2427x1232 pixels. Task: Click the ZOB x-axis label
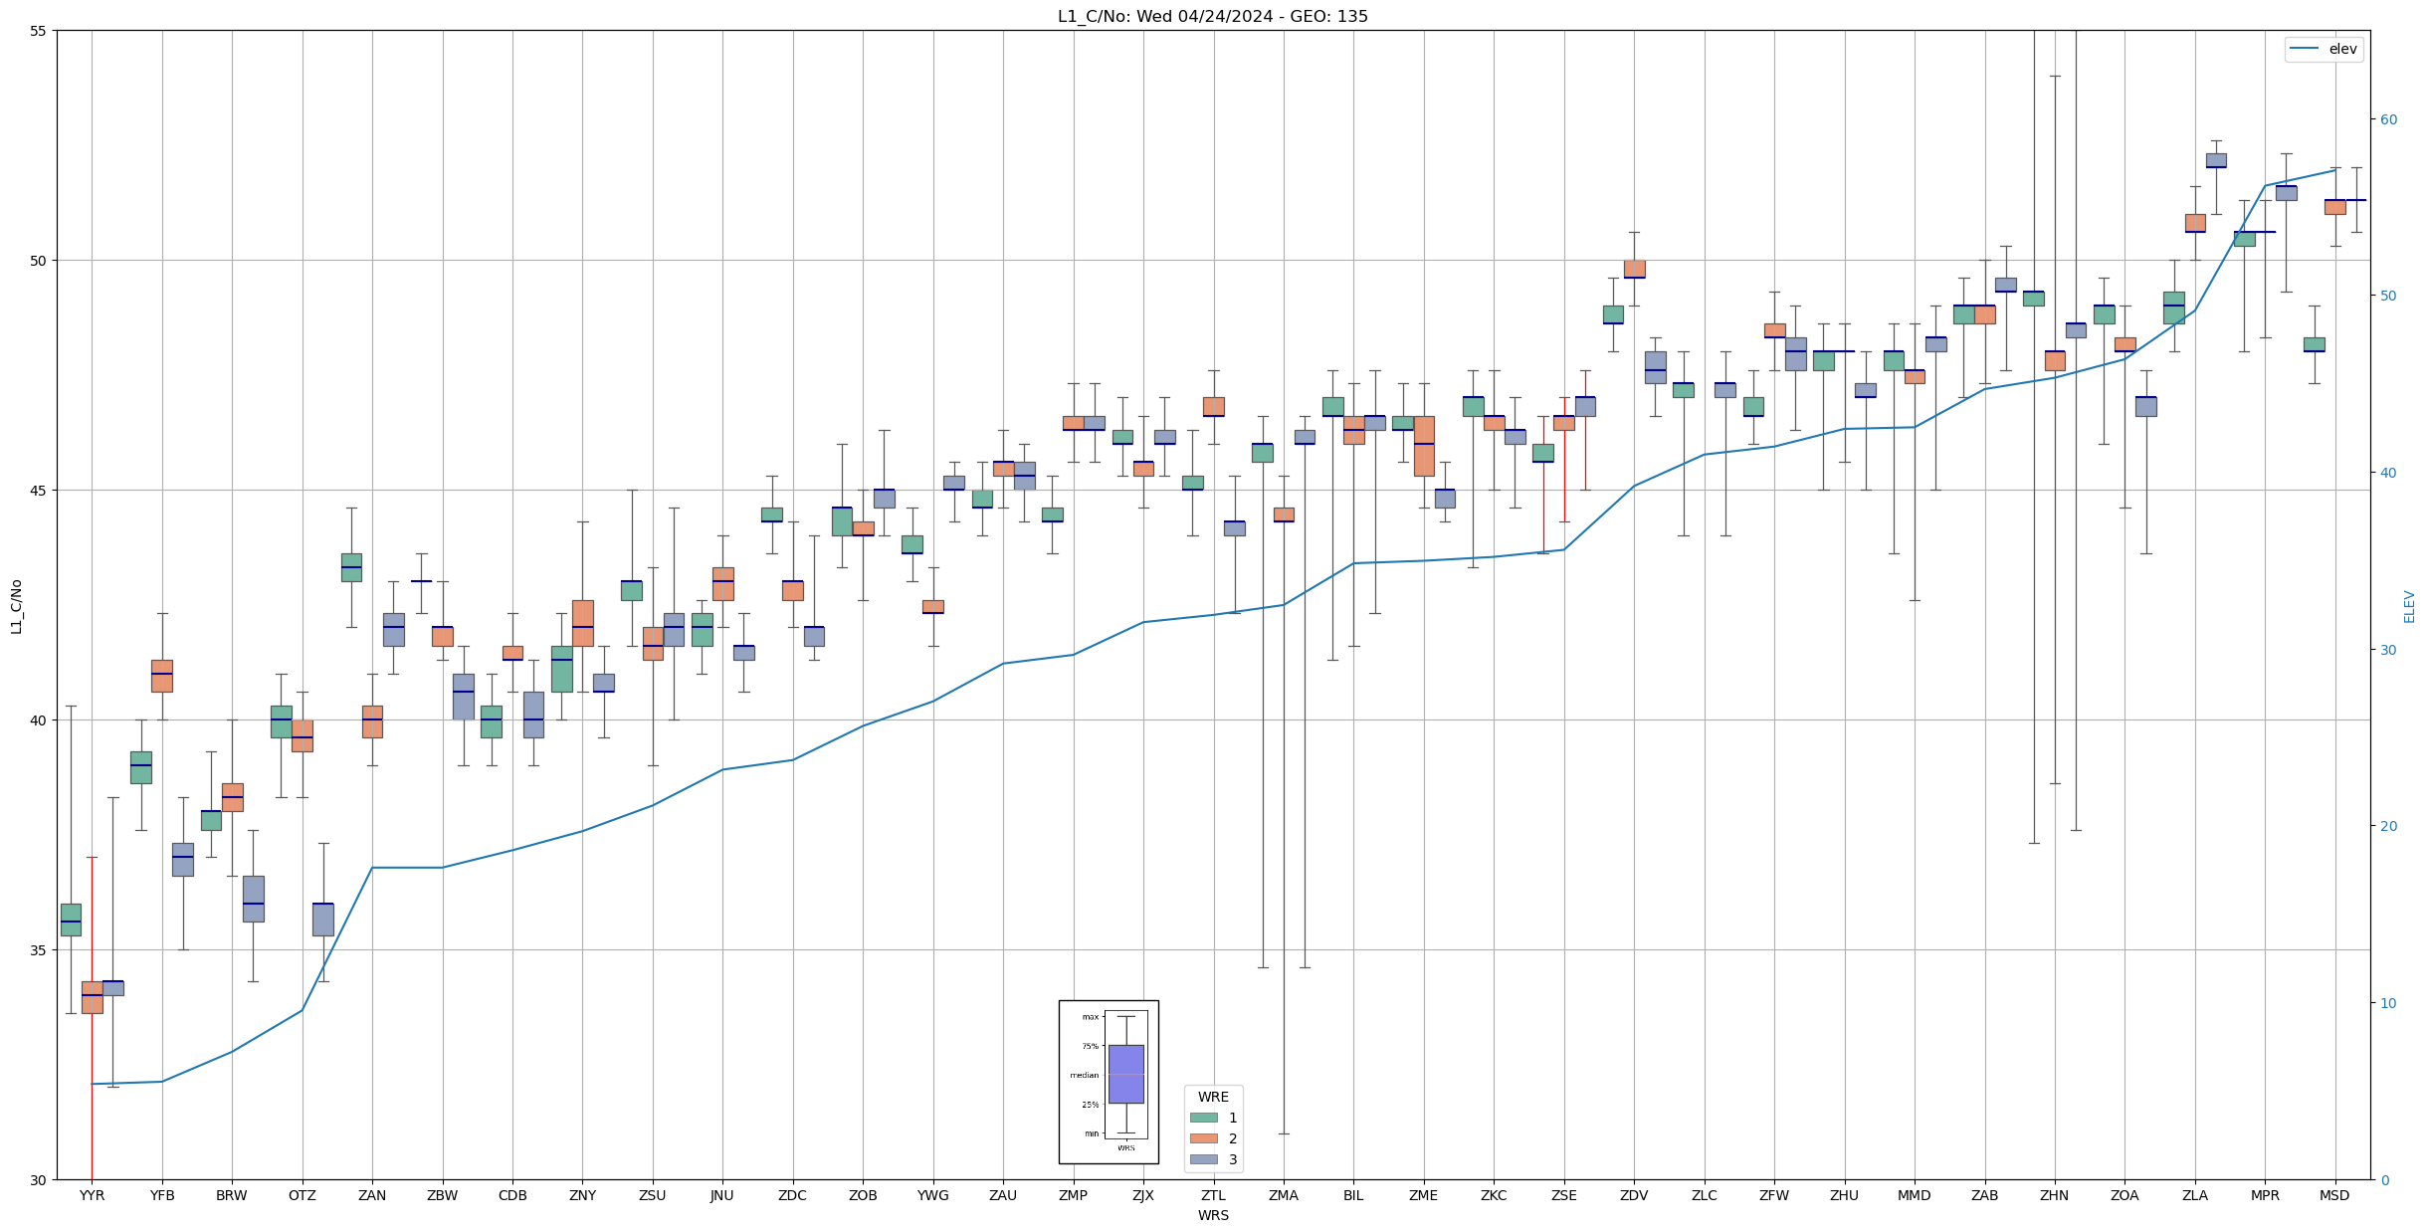coord(863,1195)
